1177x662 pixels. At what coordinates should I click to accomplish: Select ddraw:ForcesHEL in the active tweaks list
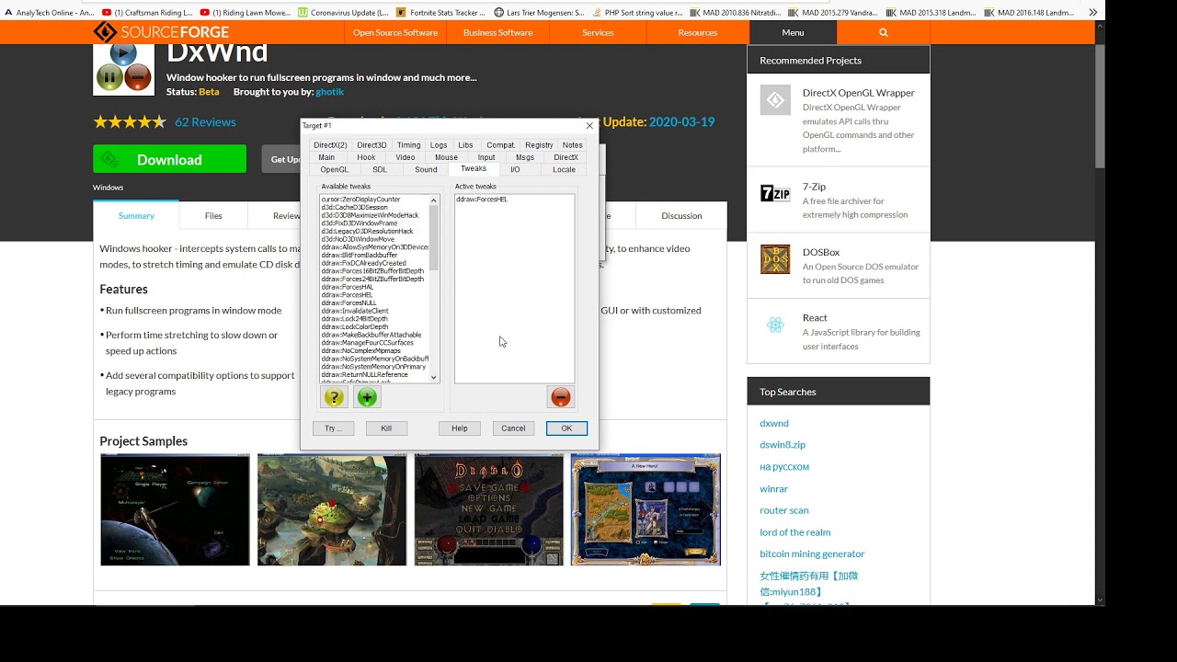(482, 200)
